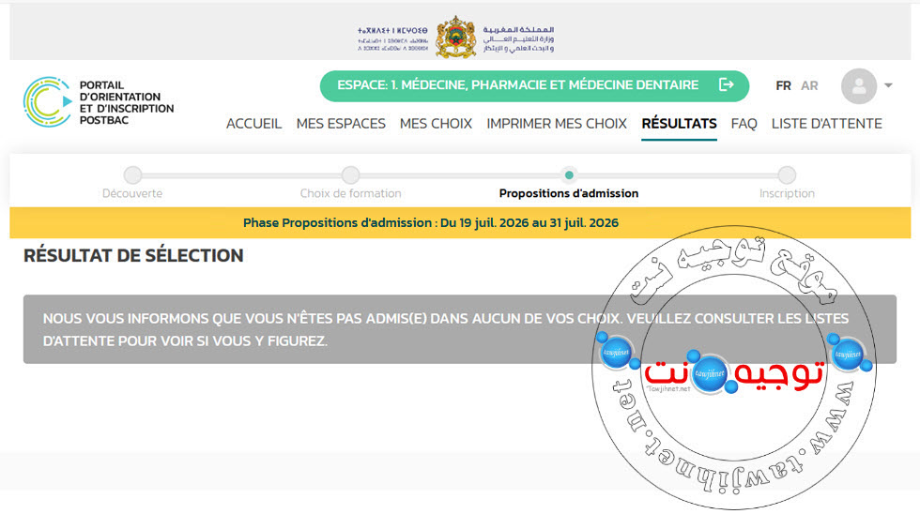Click the Portail d'Orientation et d'Inscription Postbac title
The height and width of the screenshot is (514, 920).
[x=127, y=102]
